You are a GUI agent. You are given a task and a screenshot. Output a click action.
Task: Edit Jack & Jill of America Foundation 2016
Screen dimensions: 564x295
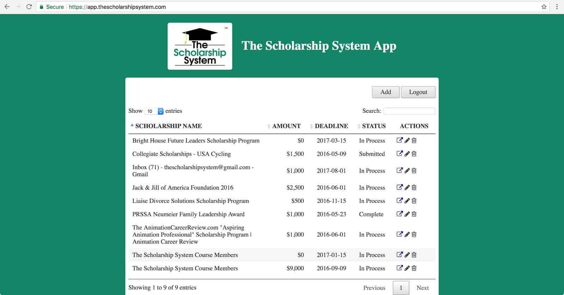pos(407,188)
